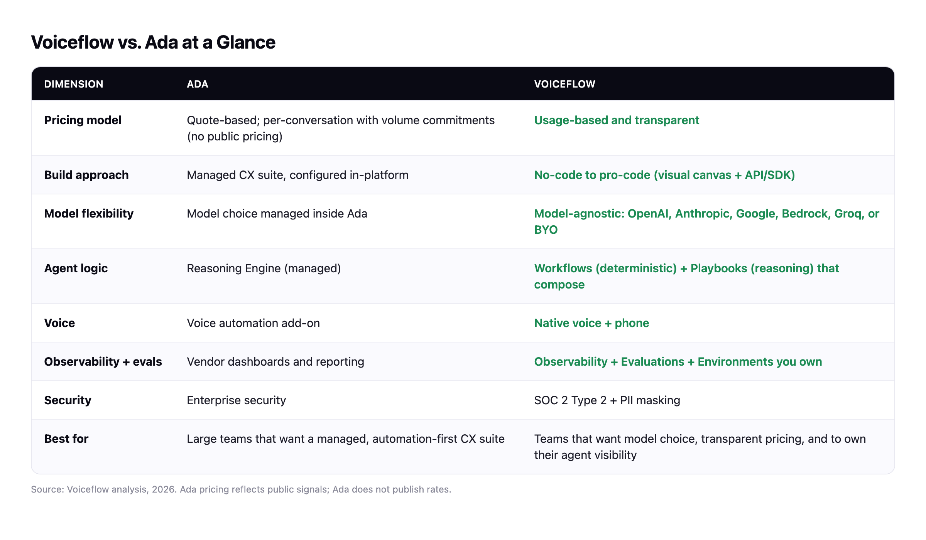Screen dimensions: 926x540
Task: Click the 'Model-agnostic: OpenAI, Anthropic' cell
Action: [706, 222]
